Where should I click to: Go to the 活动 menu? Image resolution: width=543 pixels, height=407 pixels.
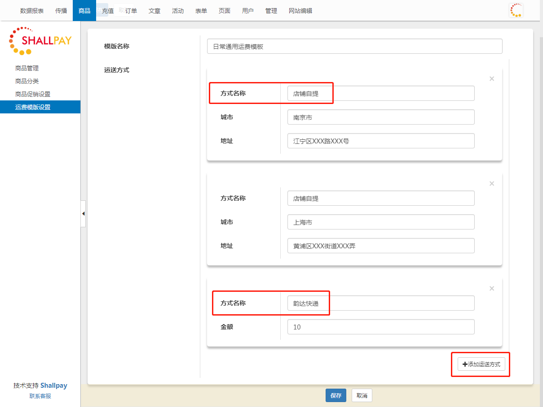tap(178, 11)
